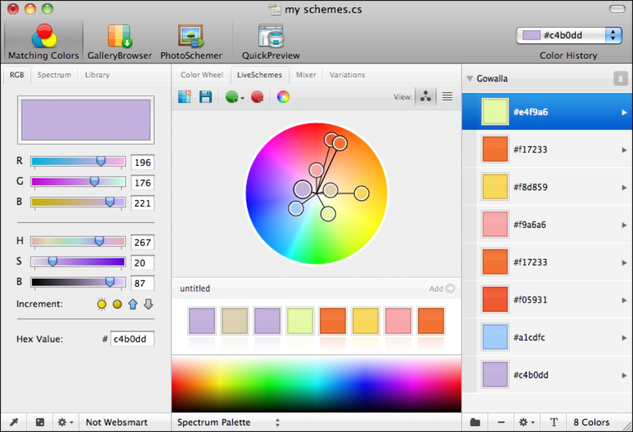Toggle the Matching Colors panel
This screenshot has width=633, height=432.
(44, 42)
